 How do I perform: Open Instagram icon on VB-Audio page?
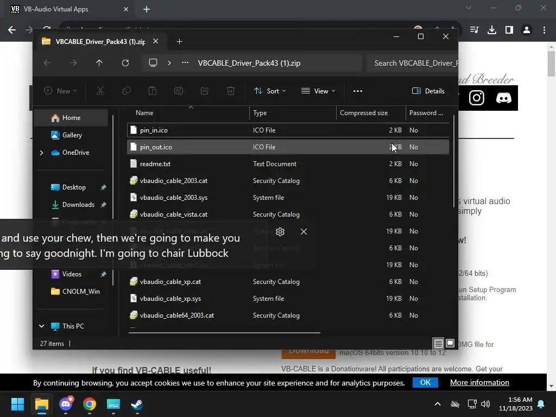click(477, 98)
